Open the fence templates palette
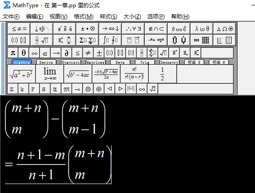The image size is (255, 193). 19,40
